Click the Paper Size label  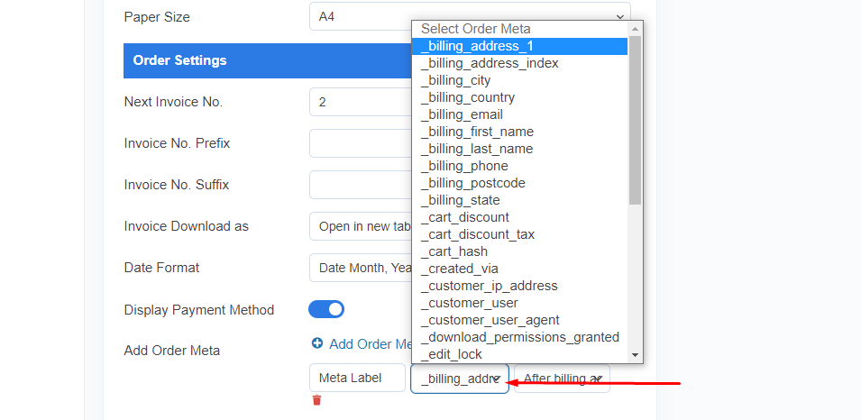pos(157,17)
